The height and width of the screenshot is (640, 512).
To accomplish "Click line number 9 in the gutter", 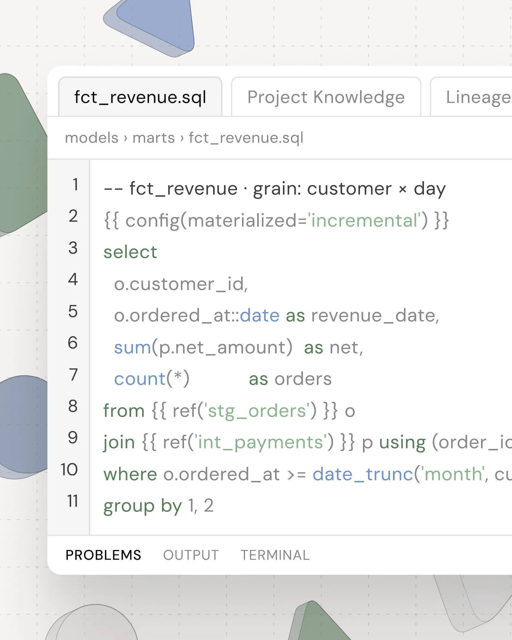I will coord(73,438).
